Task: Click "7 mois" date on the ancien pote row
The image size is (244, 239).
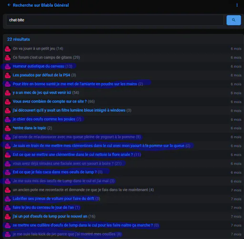Action: coord(236,190)
